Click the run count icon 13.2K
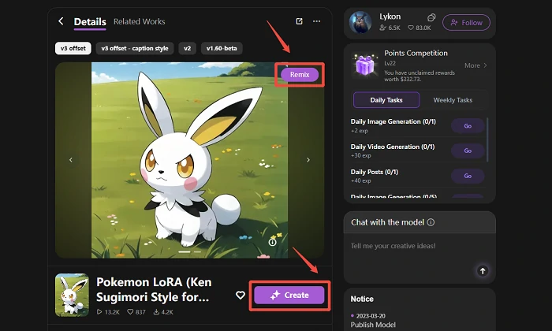This screenshot has height=331, width=552. [x=99, y=312]
